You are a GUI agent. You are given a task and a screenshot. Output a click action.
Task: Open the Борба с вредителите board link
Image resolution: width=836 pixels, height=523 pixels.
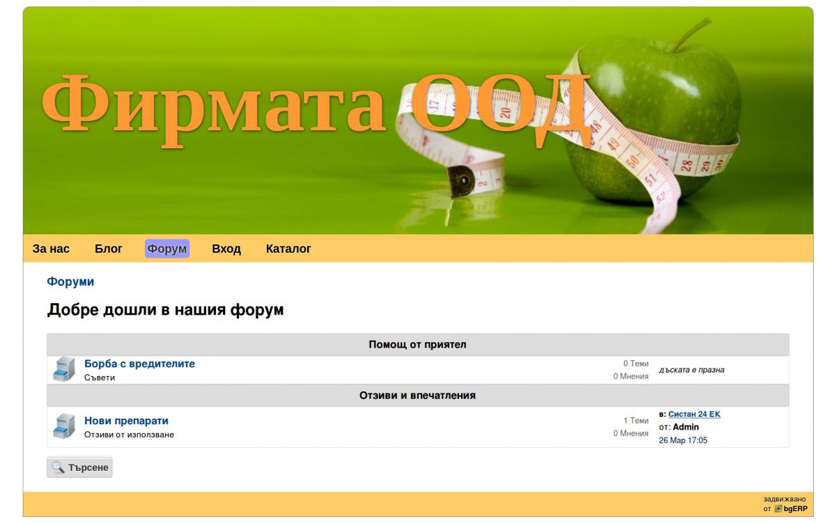tap(139, 364)
